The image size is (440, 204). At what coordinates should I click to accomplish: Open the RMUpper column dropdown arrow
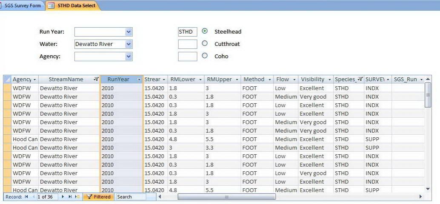click(237, 79)
